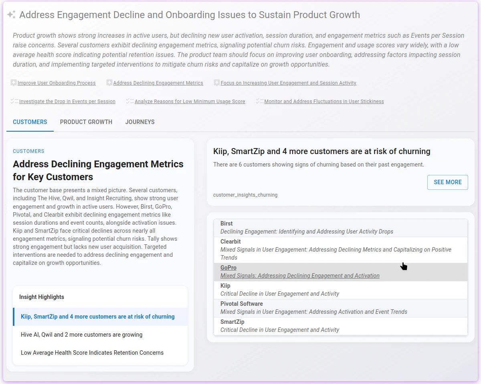481x384 pixels.
Task: Click Pivotal Software's Mixed Signals description text
Action: tap(314, 312)
